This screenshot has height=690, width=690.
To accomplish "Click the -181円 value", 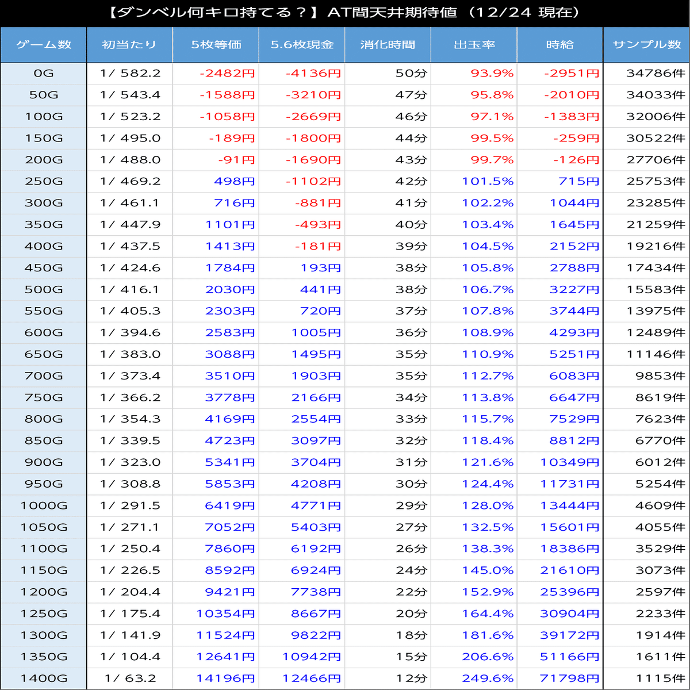I will tap(318, 247).
